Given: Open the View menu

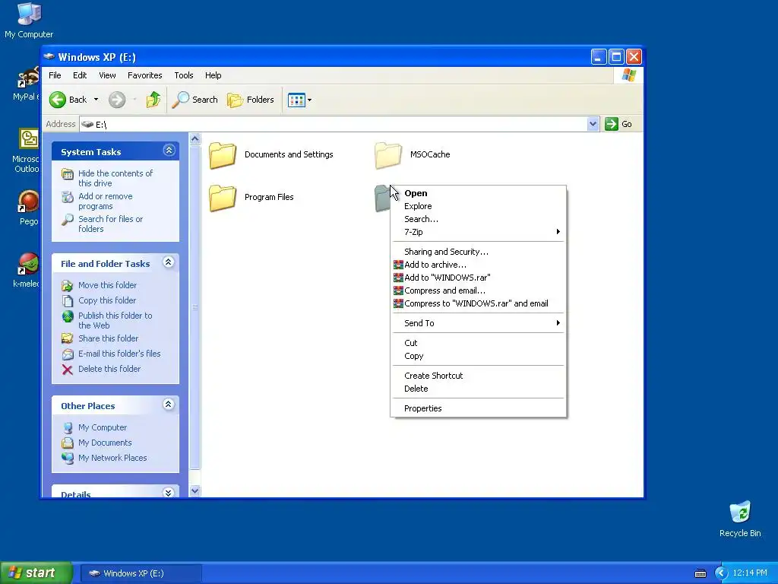Looking at the screenshot, I should [x=107, y=75].
